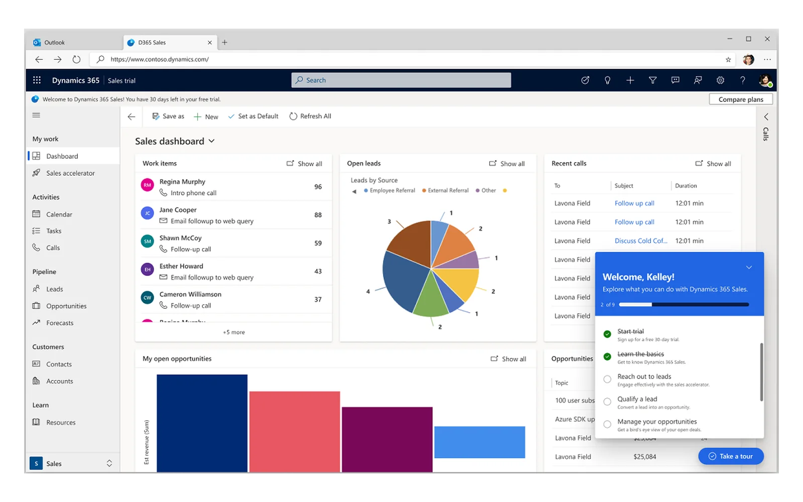Check the Learn the basics completed item
Screen dimensions: 803x502
607,356
